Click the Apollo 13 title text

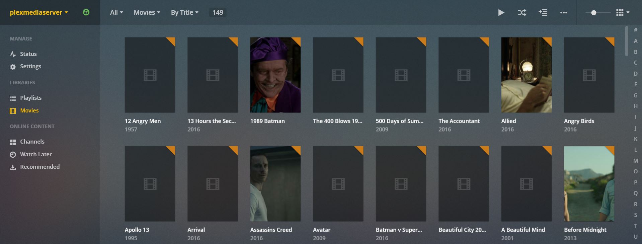coord(137,230)
